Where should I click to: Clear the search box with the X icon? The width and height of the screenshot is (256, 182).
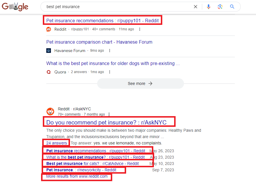point(196,7)
